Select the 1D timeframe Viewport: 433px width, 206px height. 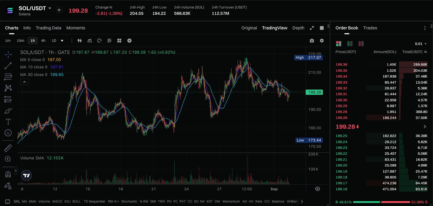[54, 41]
